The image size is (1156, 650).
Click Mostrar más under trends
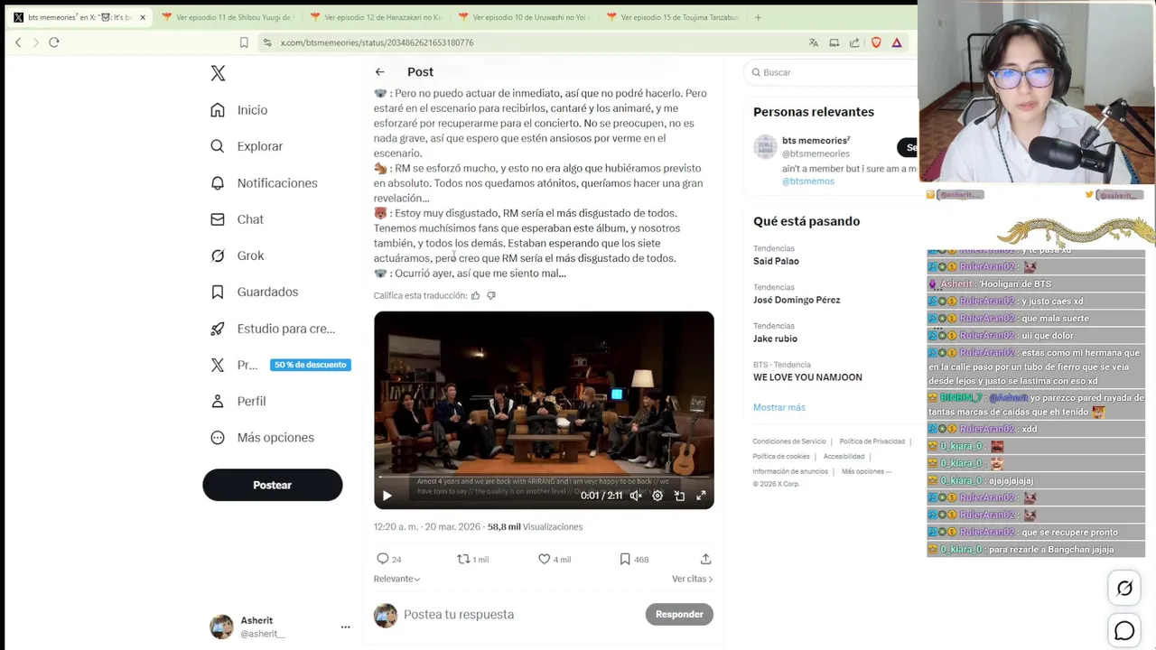coord(778,407)
